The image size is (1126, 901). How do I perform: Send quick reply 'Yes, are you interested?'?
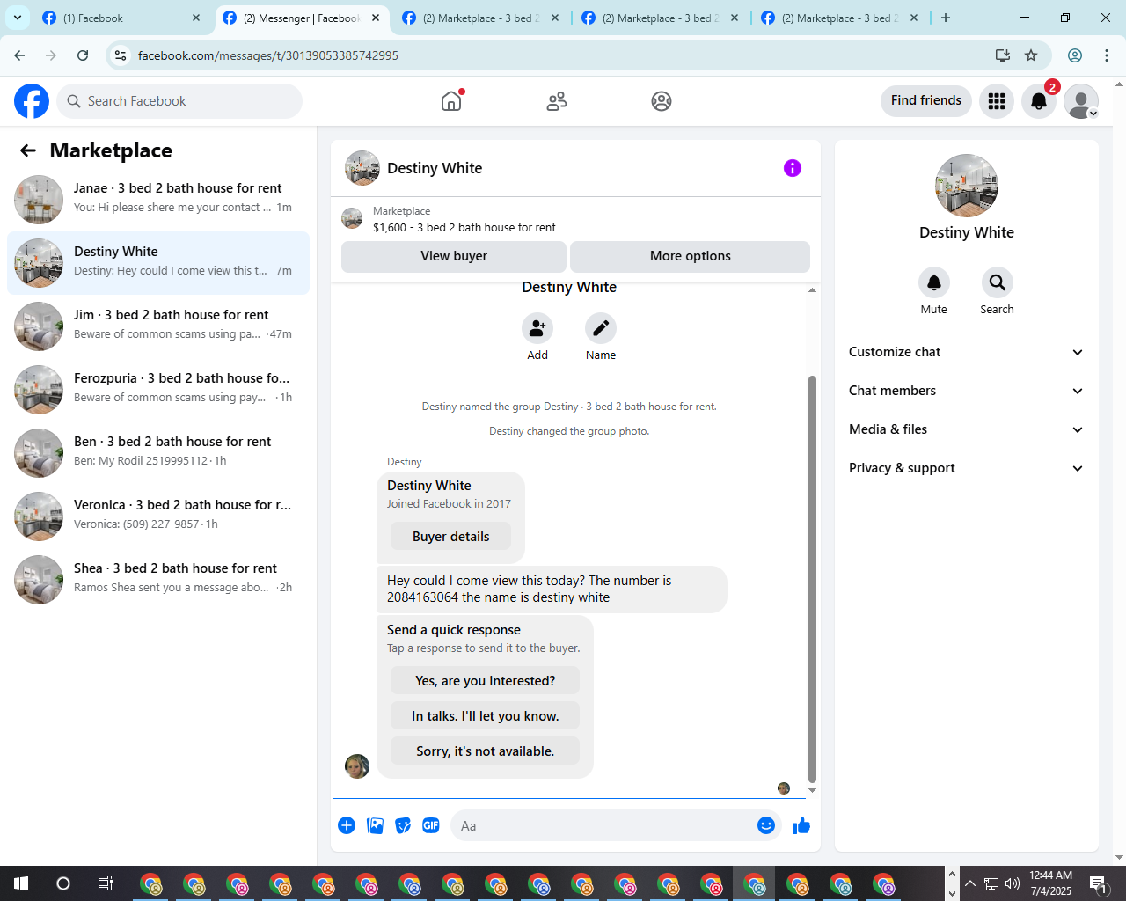click(x=486, y=681)
